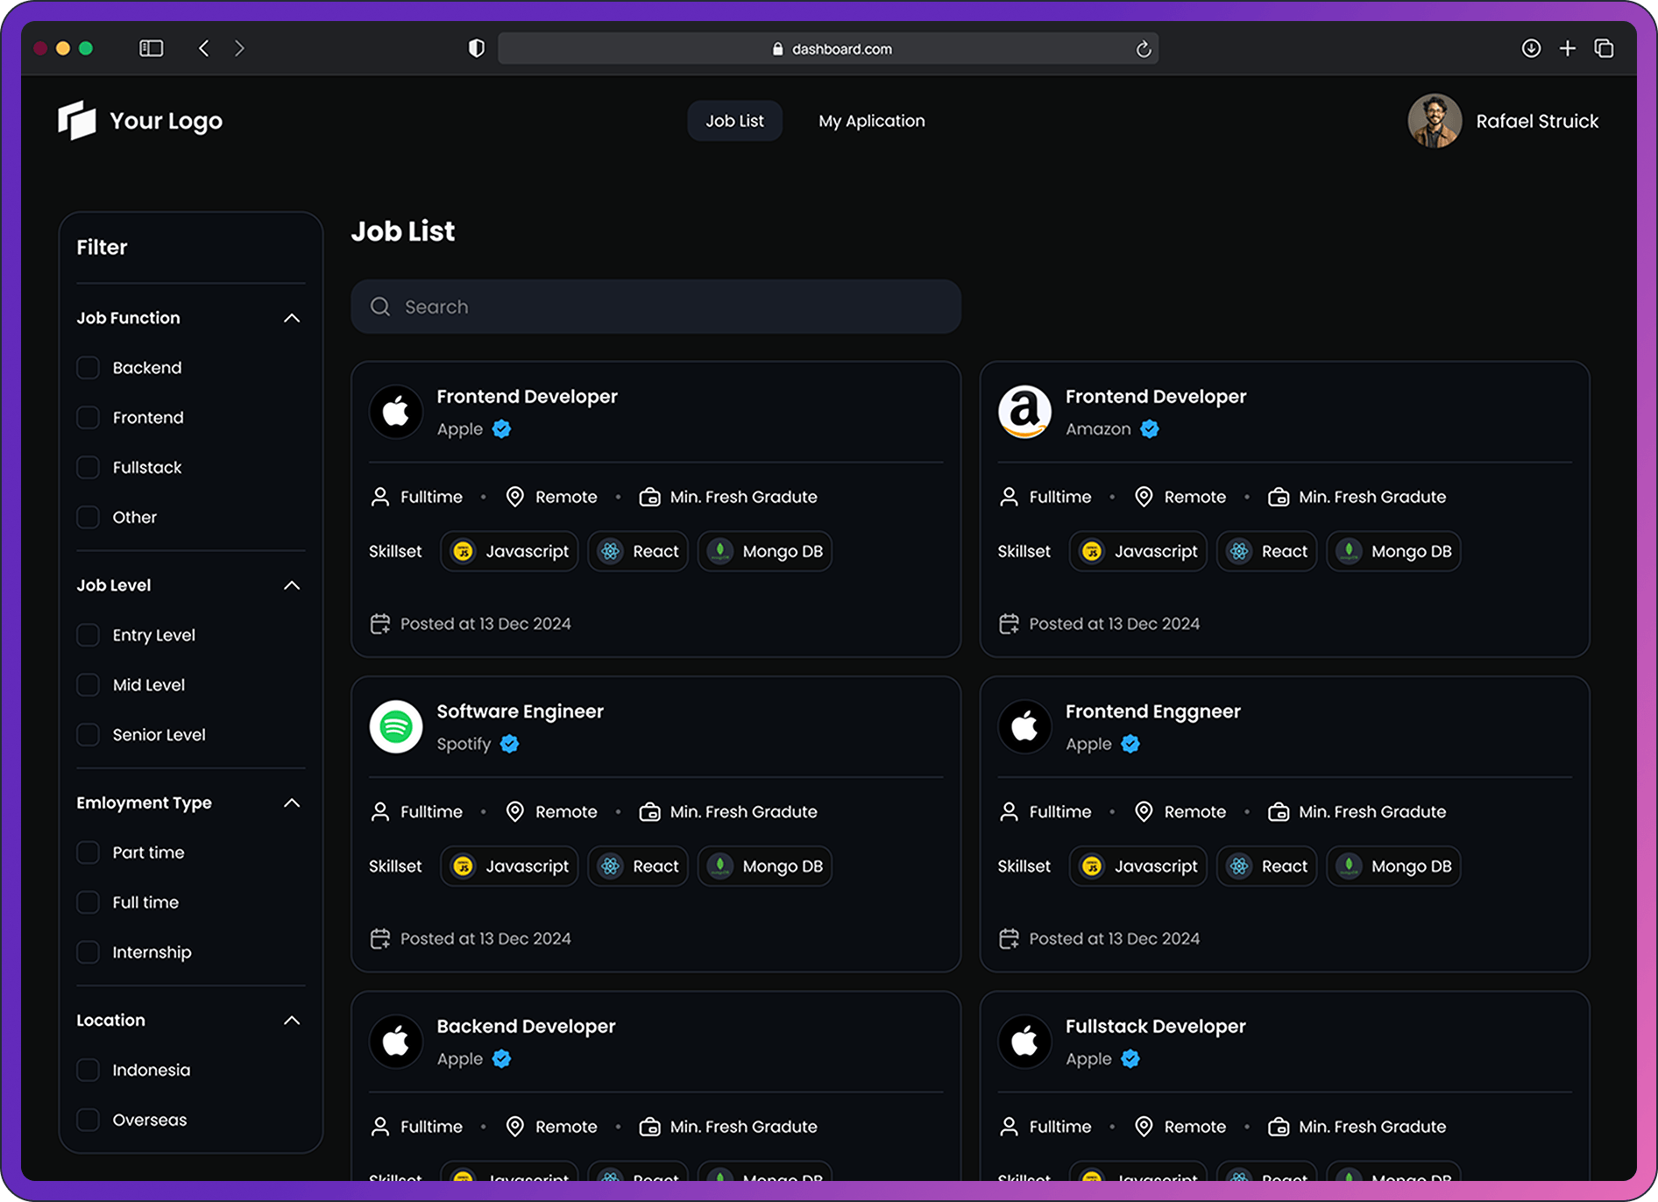Collapse the Location filter section
Image resolution: width=1658 pixels, height=1202 pixels.
tap(292, 1021)
